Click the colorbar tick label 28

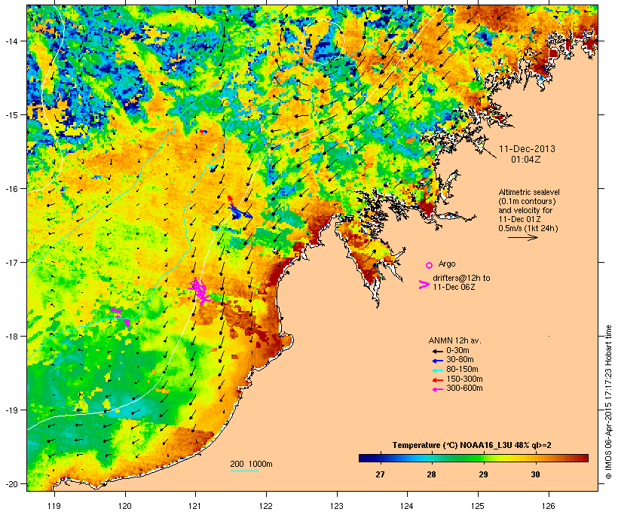432,474
